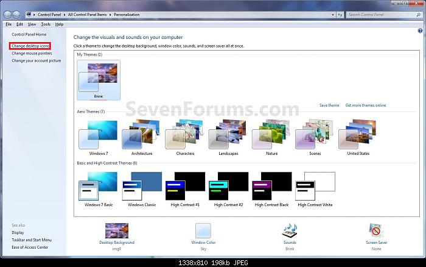Click the Desktop Background text link
The image size is (426, 267).
coord(117,242)
